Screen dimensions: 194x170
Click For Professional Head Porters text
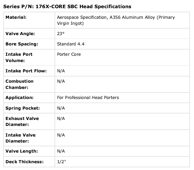click(88, 98)
